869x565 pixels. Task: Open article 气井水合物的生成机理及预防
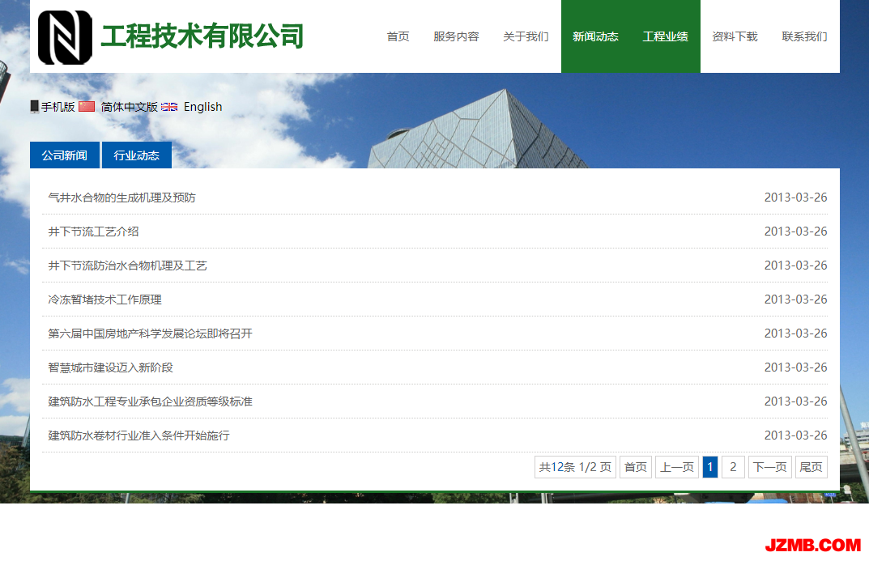122,198
